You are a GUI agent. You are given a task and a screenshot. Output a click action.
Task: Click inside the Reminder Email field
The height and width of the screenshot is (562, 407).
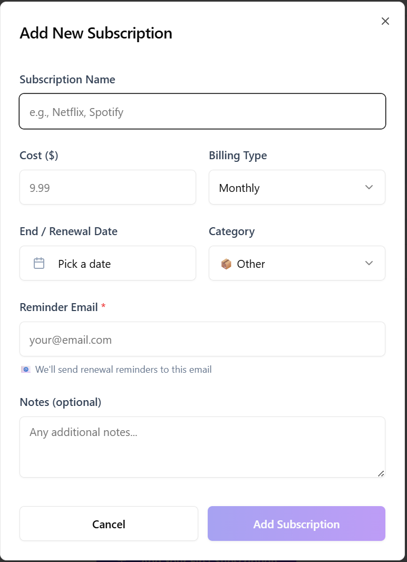click(x=202, y=339)
